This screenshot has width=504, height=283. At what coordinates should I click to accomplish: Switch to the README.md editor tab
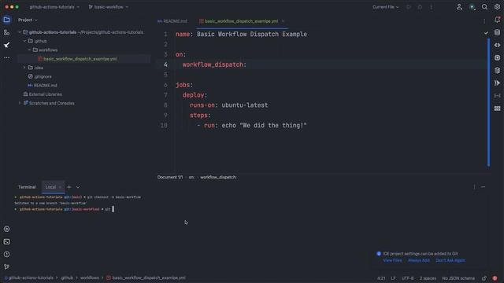tap(172, 21)
